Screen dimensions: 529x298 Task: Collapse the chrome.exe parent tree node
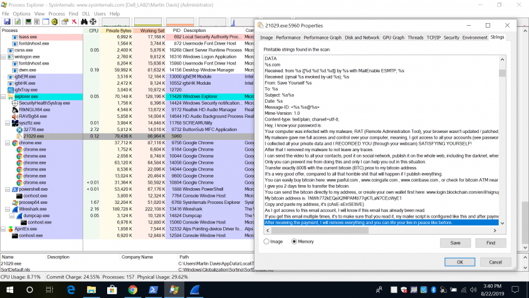[x=8, y=143]
